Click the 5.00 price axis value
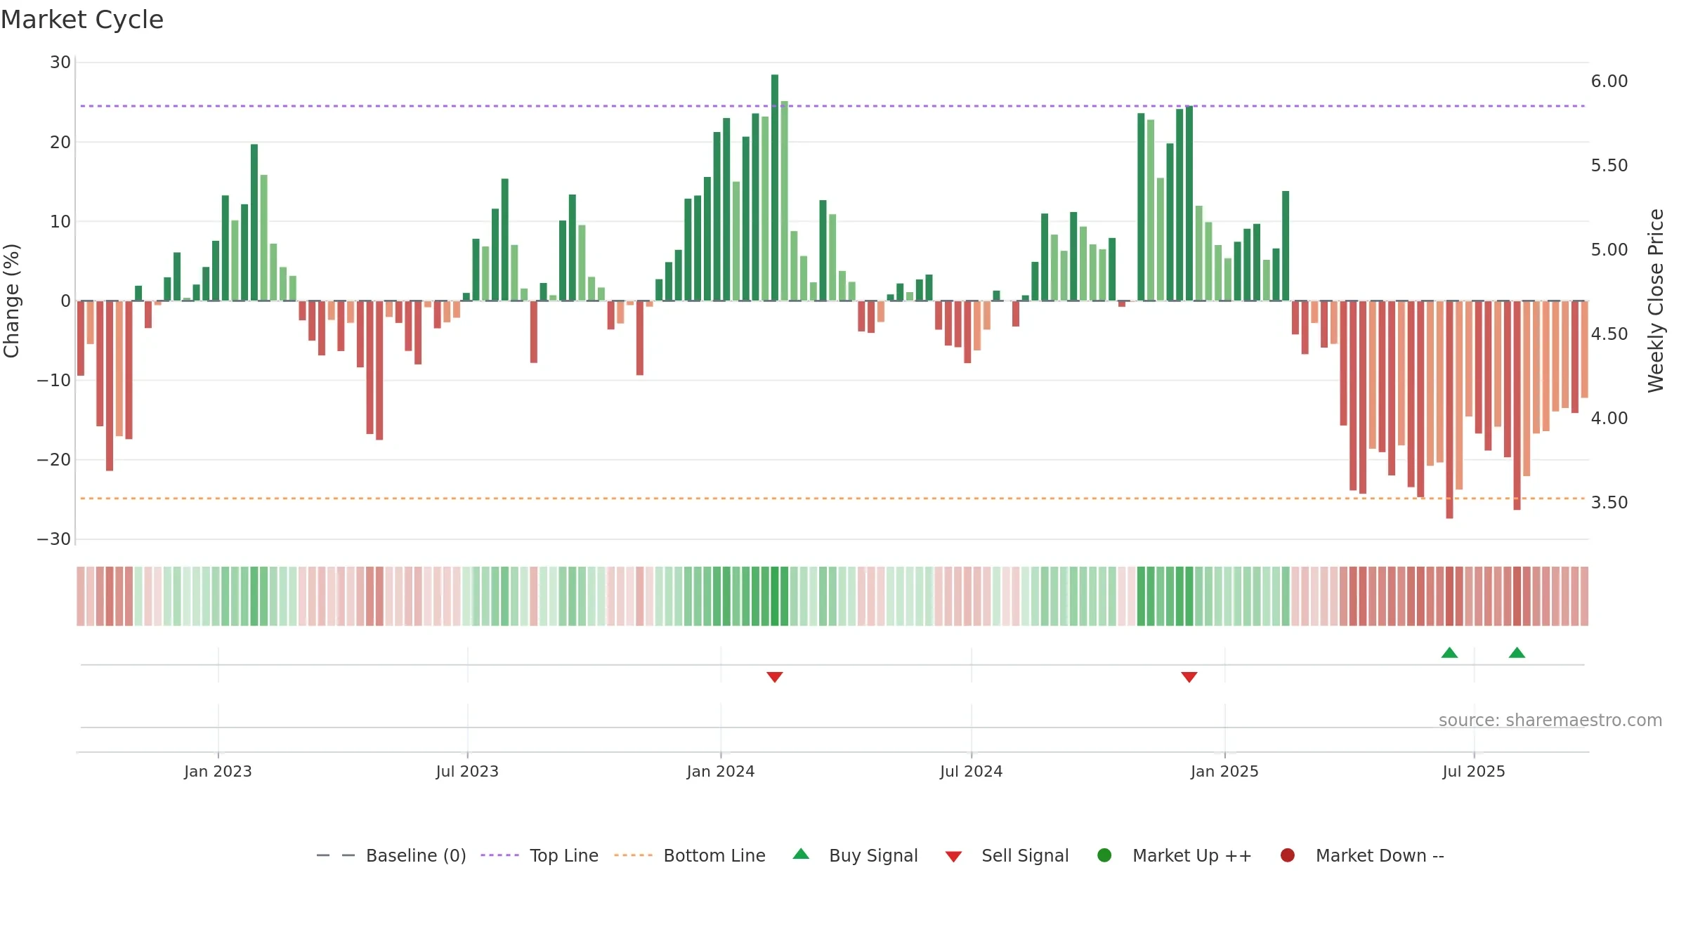 [1609, 250]
